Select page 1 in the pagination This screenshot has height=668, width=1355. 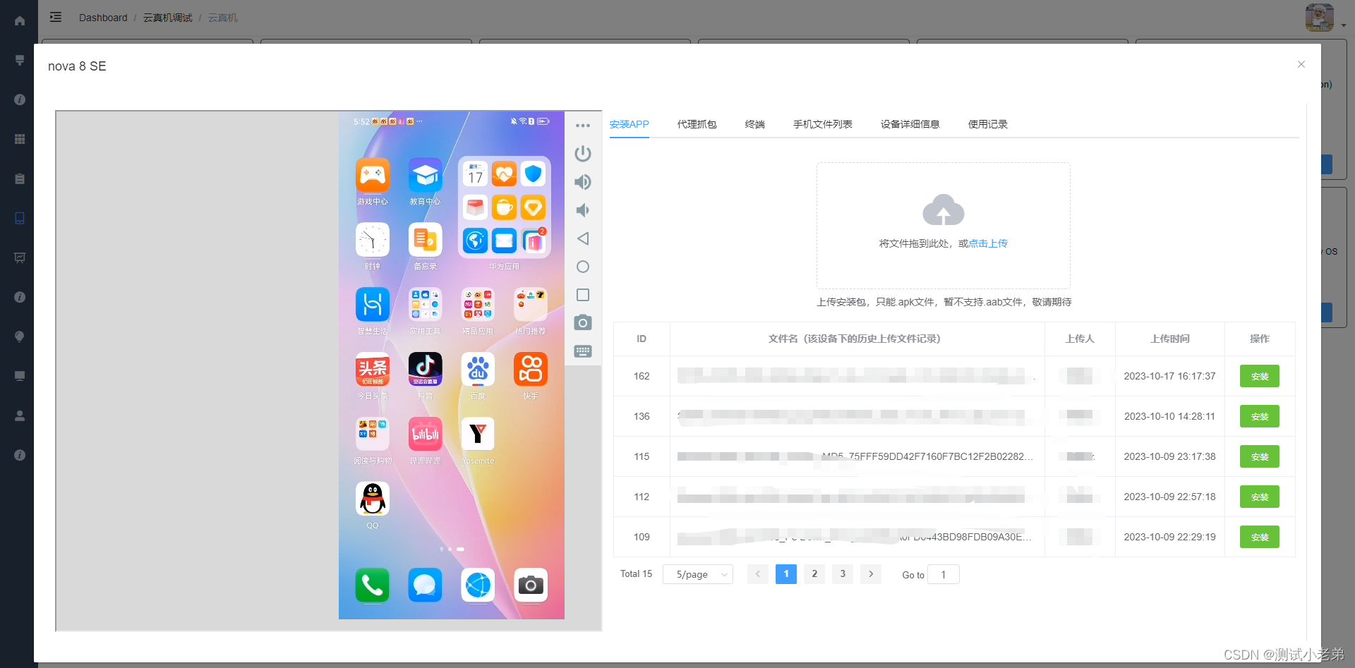click(786, 574)
